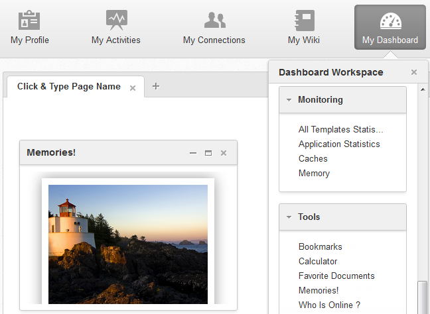Select the Click & Type Page Name tab
The width and height of the screenshot is (430, 314).
coord(68,87)
